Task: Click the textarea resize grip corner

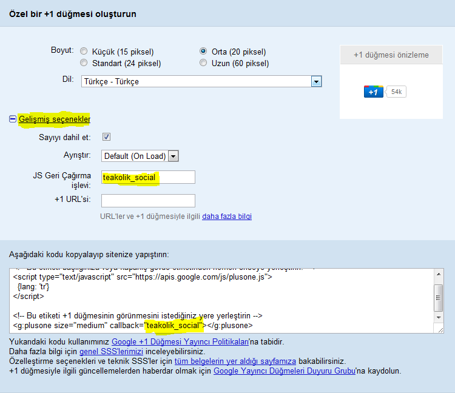Action: click(440, 330)
